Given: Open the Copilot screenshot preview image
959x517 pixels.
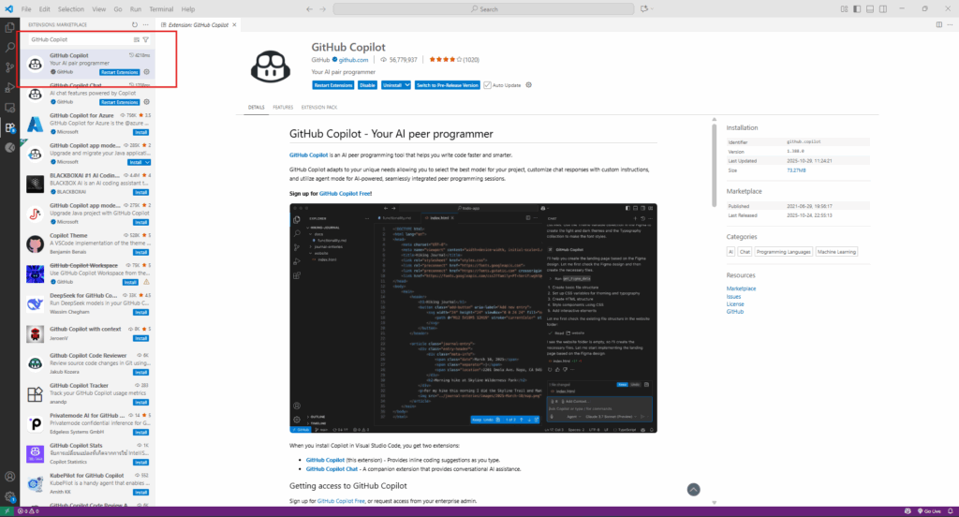Looking at the screenshot, I should (473, 318).
